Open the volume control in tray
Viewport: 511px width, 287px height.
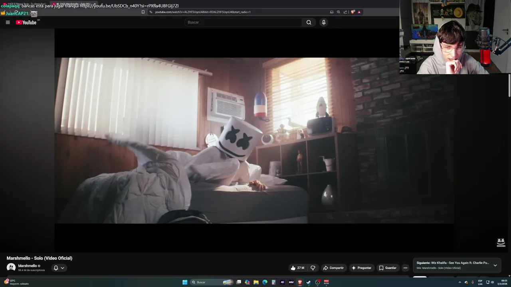click(492, 282)
